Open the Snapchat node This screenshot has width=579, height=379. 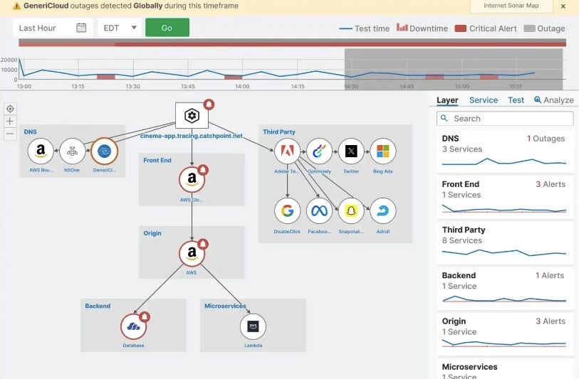(x=351, y=211)
